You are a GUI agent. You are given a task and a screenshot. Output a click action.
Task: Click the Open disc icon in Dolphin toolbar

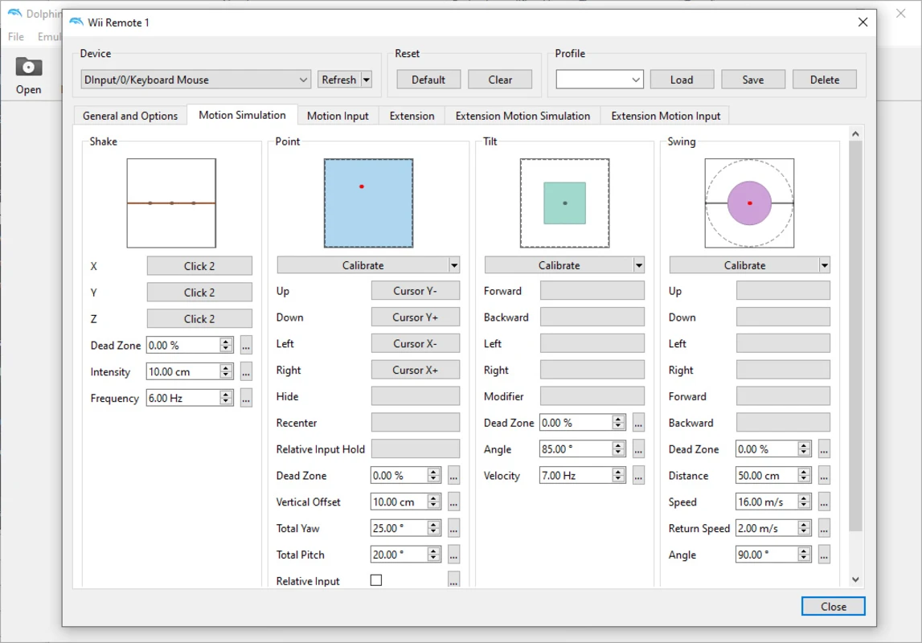pos(28,67)
